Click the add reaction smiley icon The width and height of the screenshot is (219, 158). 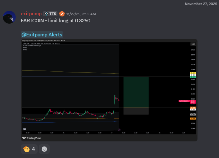44,149
